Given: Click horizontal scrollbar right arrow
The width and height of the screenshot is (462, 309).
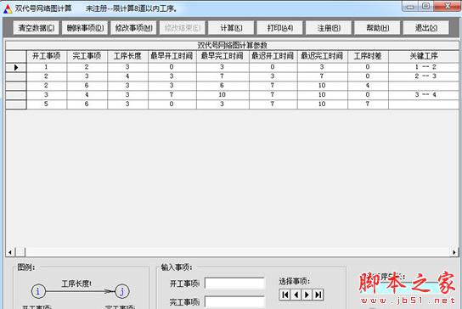Looking at the screenshot, I should point(454,252).
